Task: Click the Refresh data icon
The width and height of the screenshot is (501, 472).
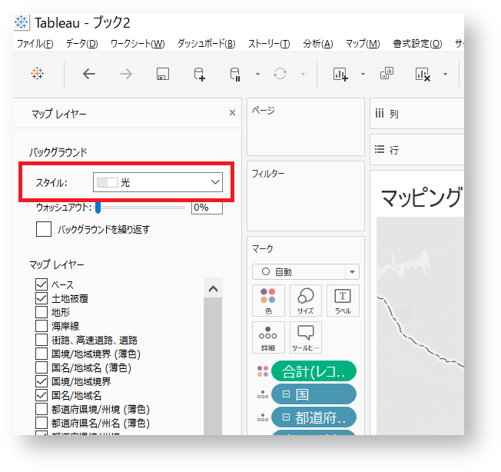Action: [280, 74]
